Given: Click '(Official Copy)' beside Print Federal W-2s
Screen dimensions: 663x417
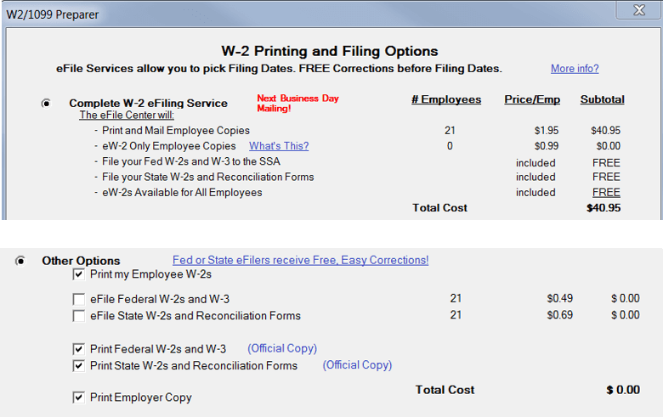Looking at the screenshot, I should coord(282,348).
